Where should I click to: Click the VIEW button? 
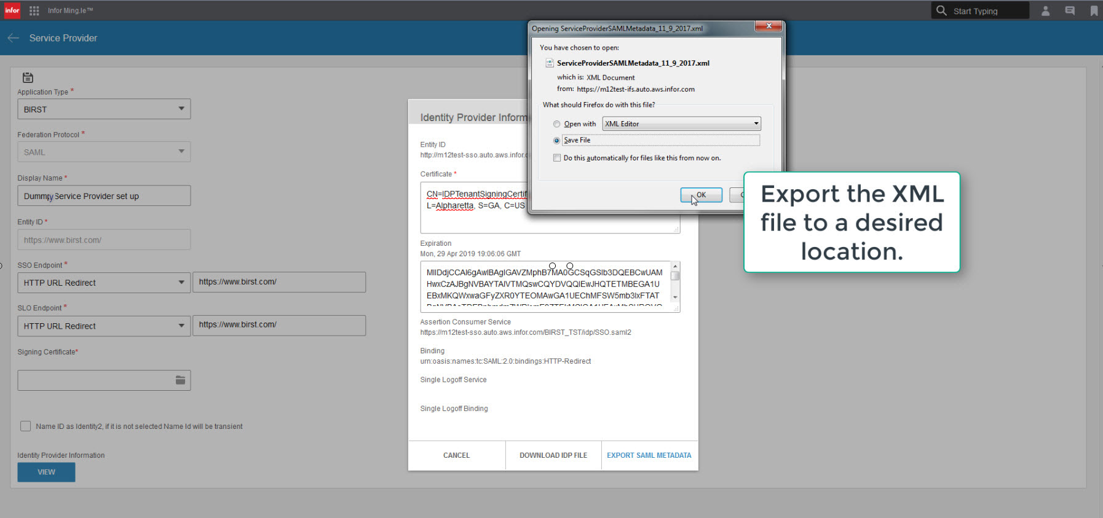pyautogui.click(x=46, y=472)
